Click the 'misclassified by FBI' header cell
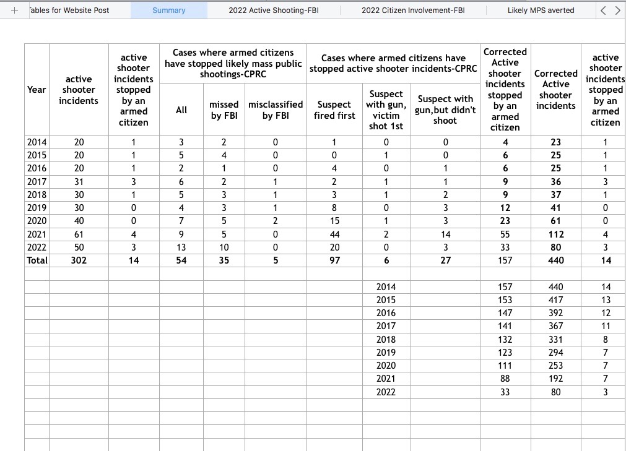 (276, 110)
